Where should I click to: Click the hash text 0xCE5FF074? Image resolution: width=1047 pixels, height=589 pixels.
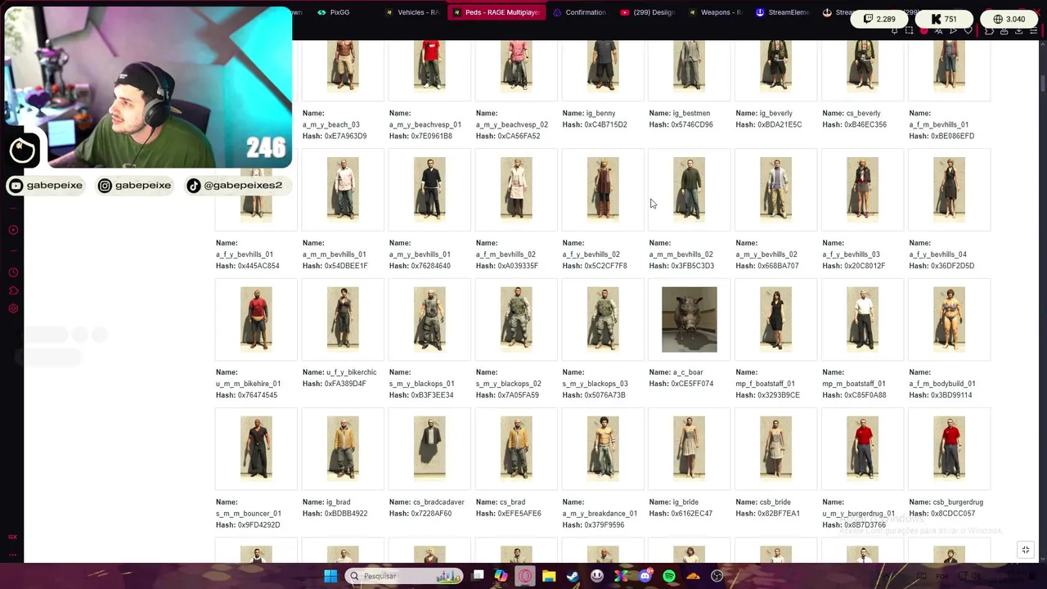pos(692,384)
